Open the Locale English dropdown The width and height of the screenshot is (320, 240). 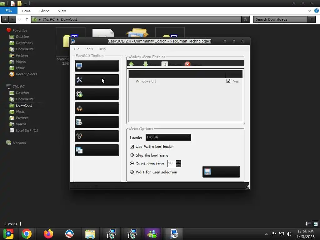point(168,137)
